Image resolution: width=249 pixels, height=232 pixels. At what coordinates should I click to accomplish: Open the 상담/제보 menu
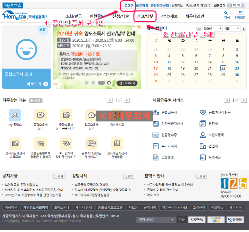169,16
